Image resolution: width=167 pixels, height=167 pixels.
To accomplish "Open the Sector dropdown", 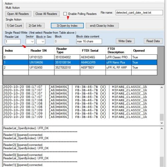I will coord(30,42).
